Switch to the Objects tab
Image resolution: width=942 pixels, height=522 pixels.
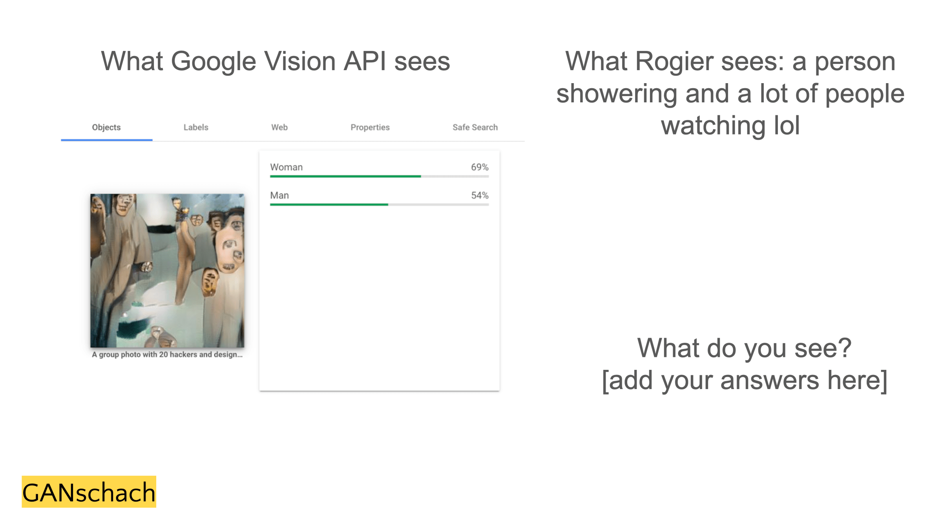106,127
